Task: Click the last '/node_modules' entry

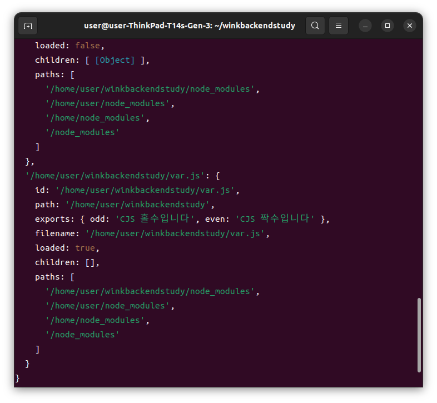Action: click(x=82, y=335)
